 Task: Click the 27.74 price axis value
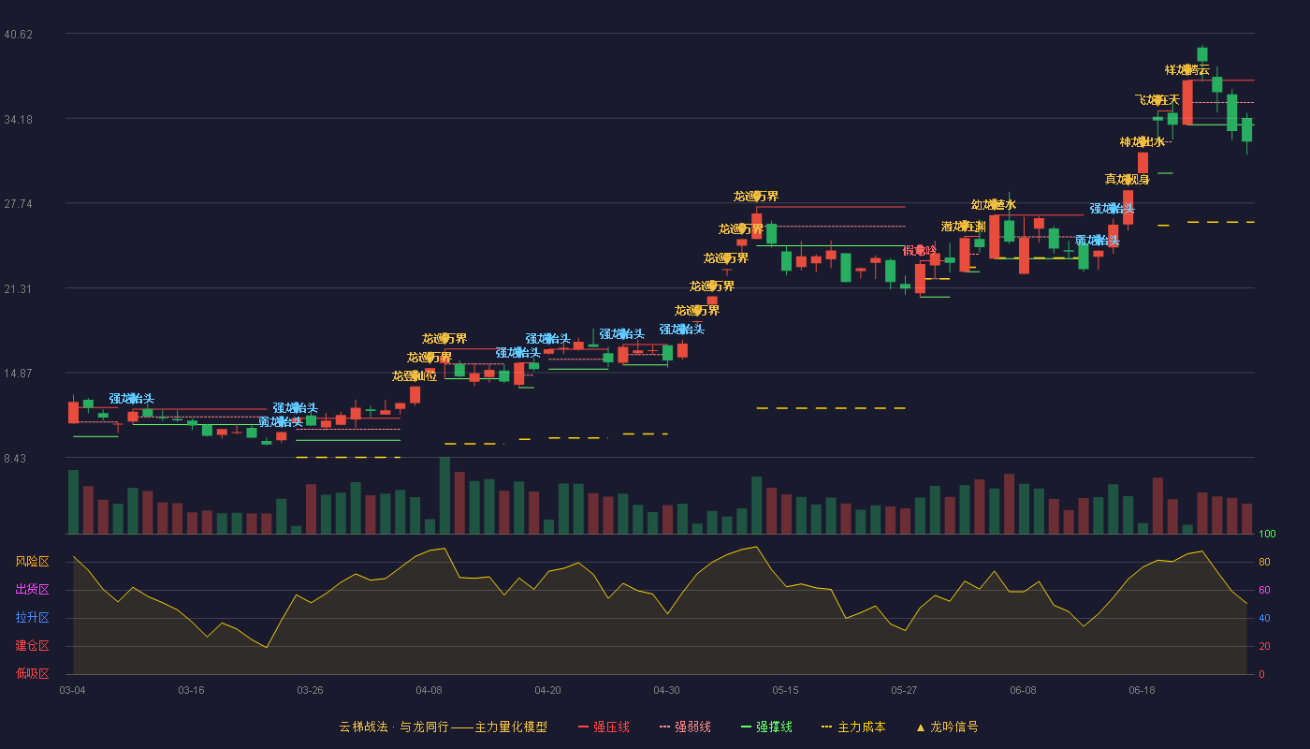click(19, 204)
